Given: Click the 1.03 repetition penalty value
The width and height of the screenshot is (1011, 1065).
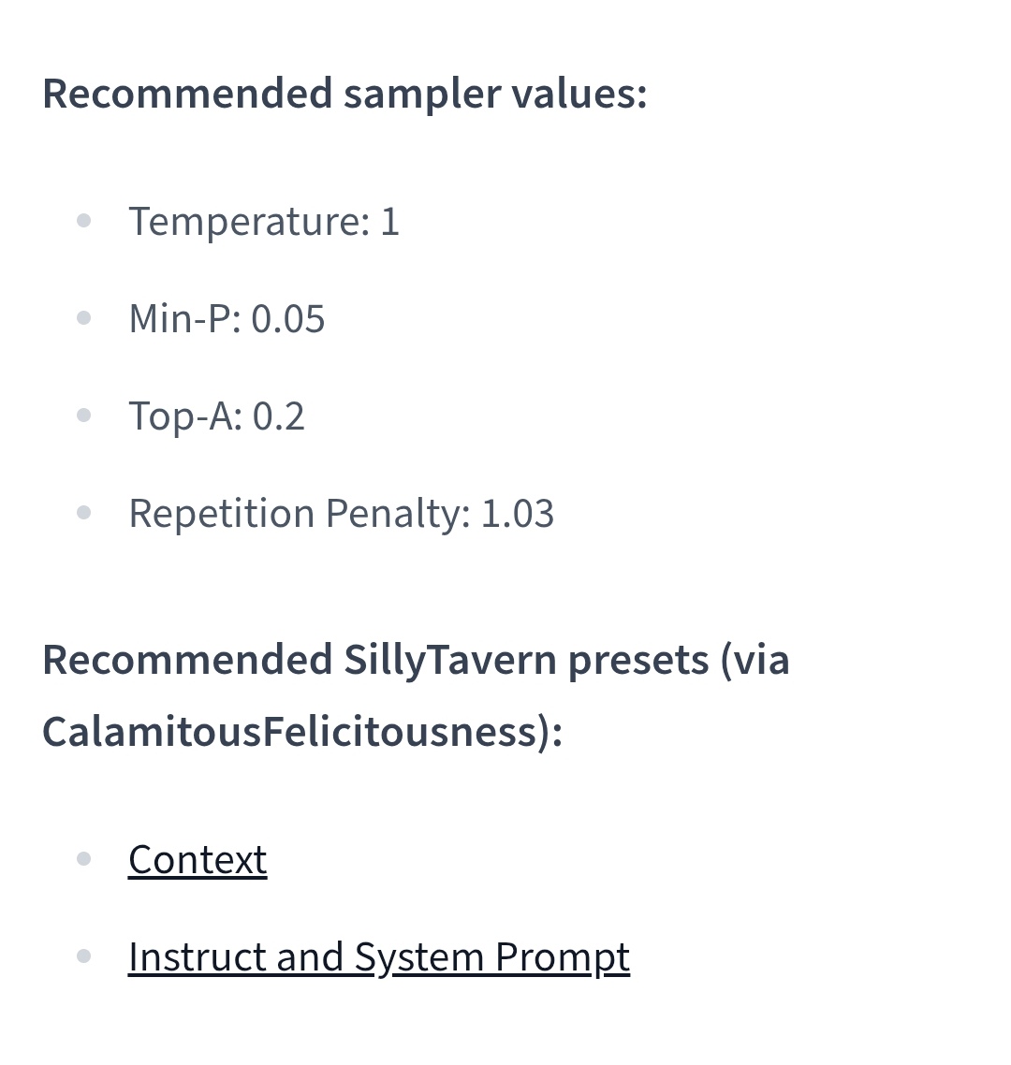Looking at the screenshot, I should (x=518, y=514).
